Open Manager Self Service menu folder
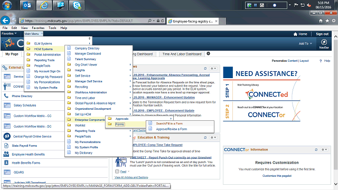This screenshot has height=190, width=338. pyautogui.click(x=88, y=81)
